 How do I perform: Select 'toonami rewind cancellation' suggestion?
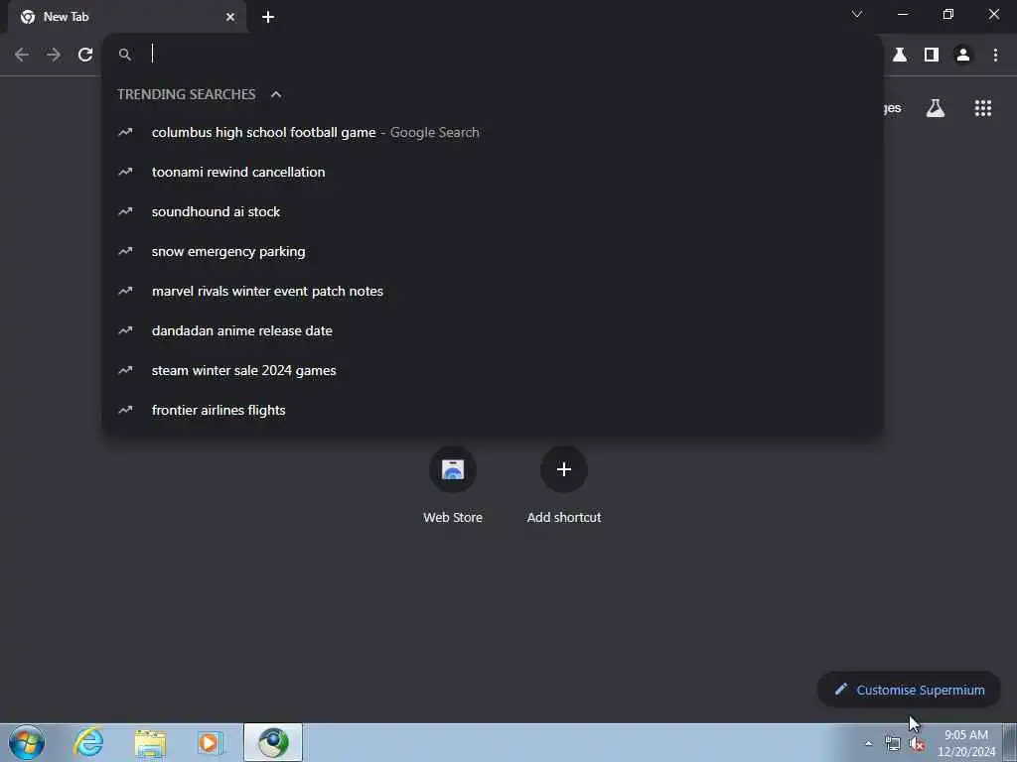pos(493,172)
